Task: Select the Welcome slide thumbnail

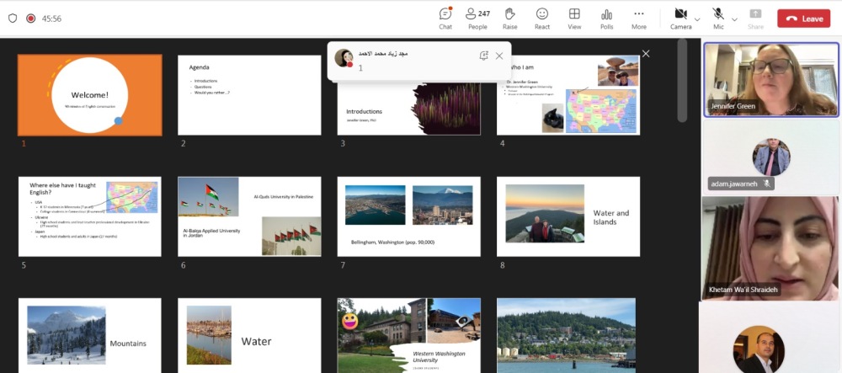Action: point(90,94)
